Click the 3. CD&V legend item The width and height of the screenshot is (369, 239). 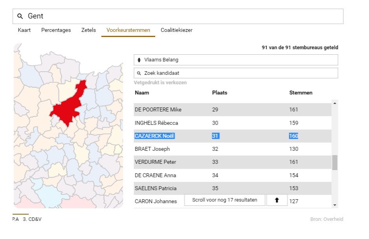click(x=32, y=219)
